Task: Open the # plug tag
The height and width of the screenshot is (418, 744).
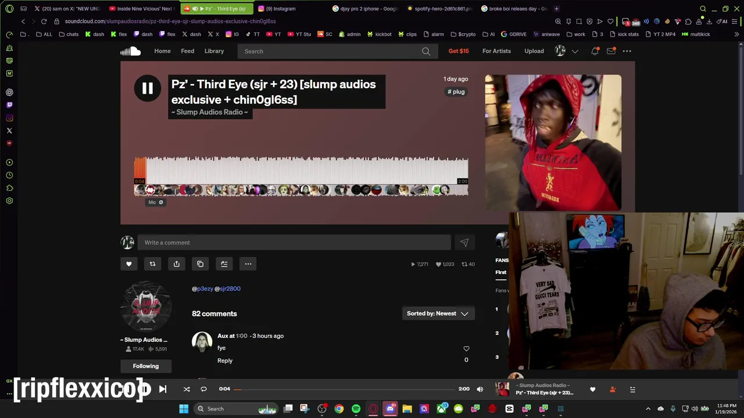Action: click(x=456, y=92)
